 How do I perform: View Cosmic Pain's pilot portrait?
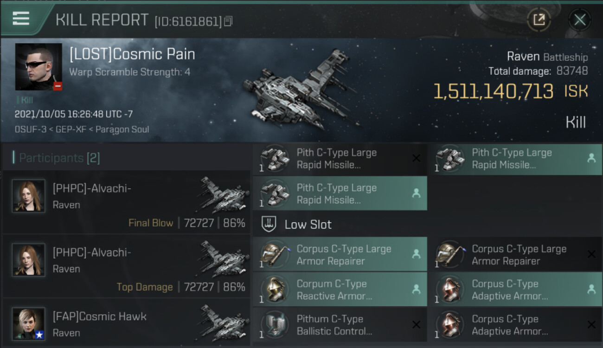[x=38, y=67]
